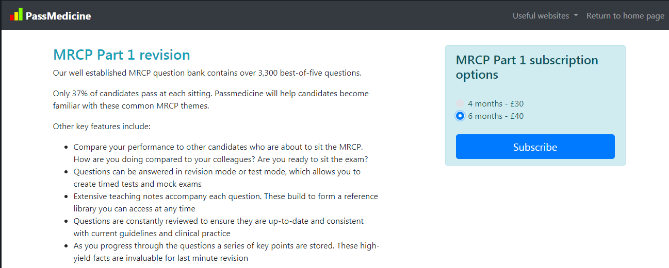Click the 'MRCP Part 1 subscription options' heading
669x268 pixels.
pyautogui.click(x=527, y=67)
